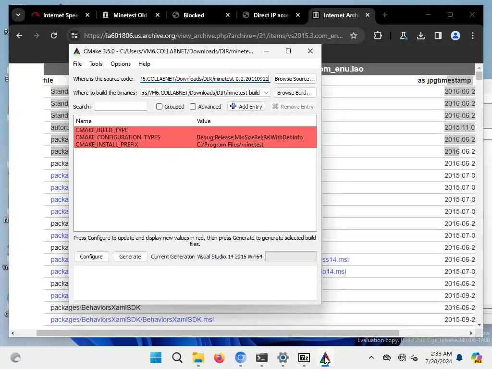492x369 pixels.
Task: Open Terminal from taskbar
Action: 262,357
